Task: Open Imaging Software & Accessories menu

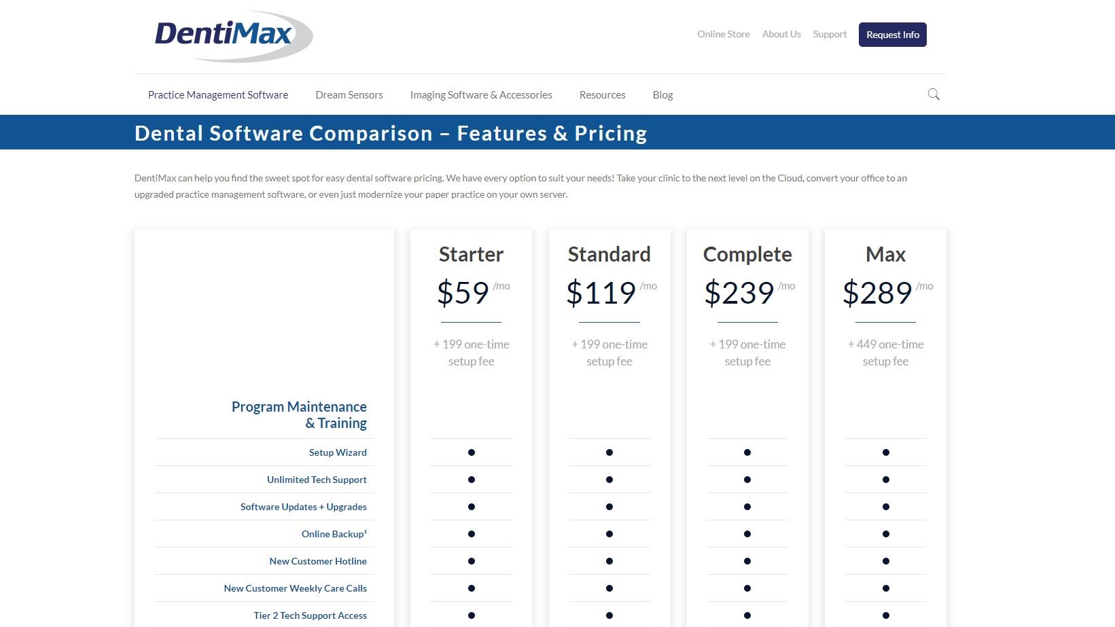Action: point(481,95)
